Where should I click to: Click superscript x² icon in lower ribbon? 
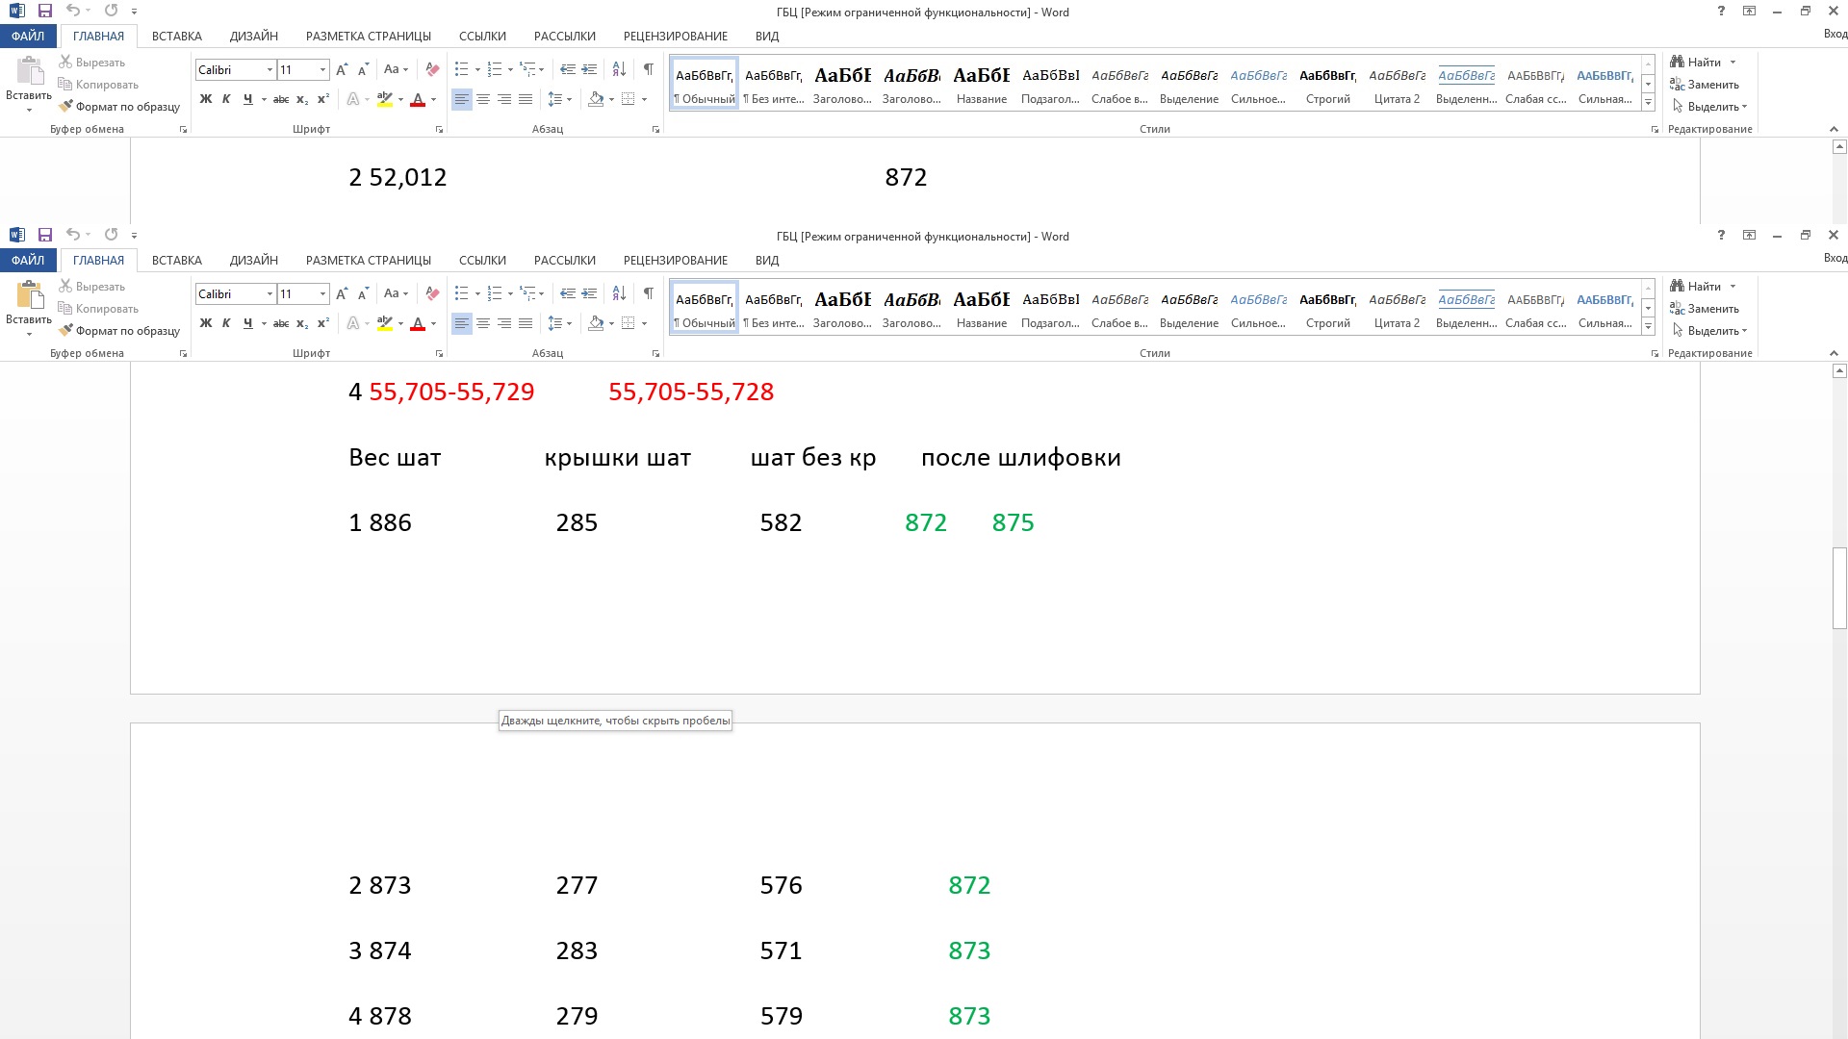pyautogui.click(x=323, y=323)
